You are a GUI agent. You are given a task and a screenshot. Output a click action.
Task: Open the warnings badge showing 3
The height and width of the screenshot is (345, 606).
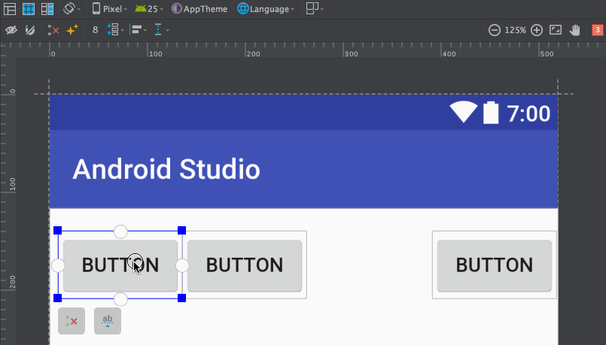click(598, 30)
